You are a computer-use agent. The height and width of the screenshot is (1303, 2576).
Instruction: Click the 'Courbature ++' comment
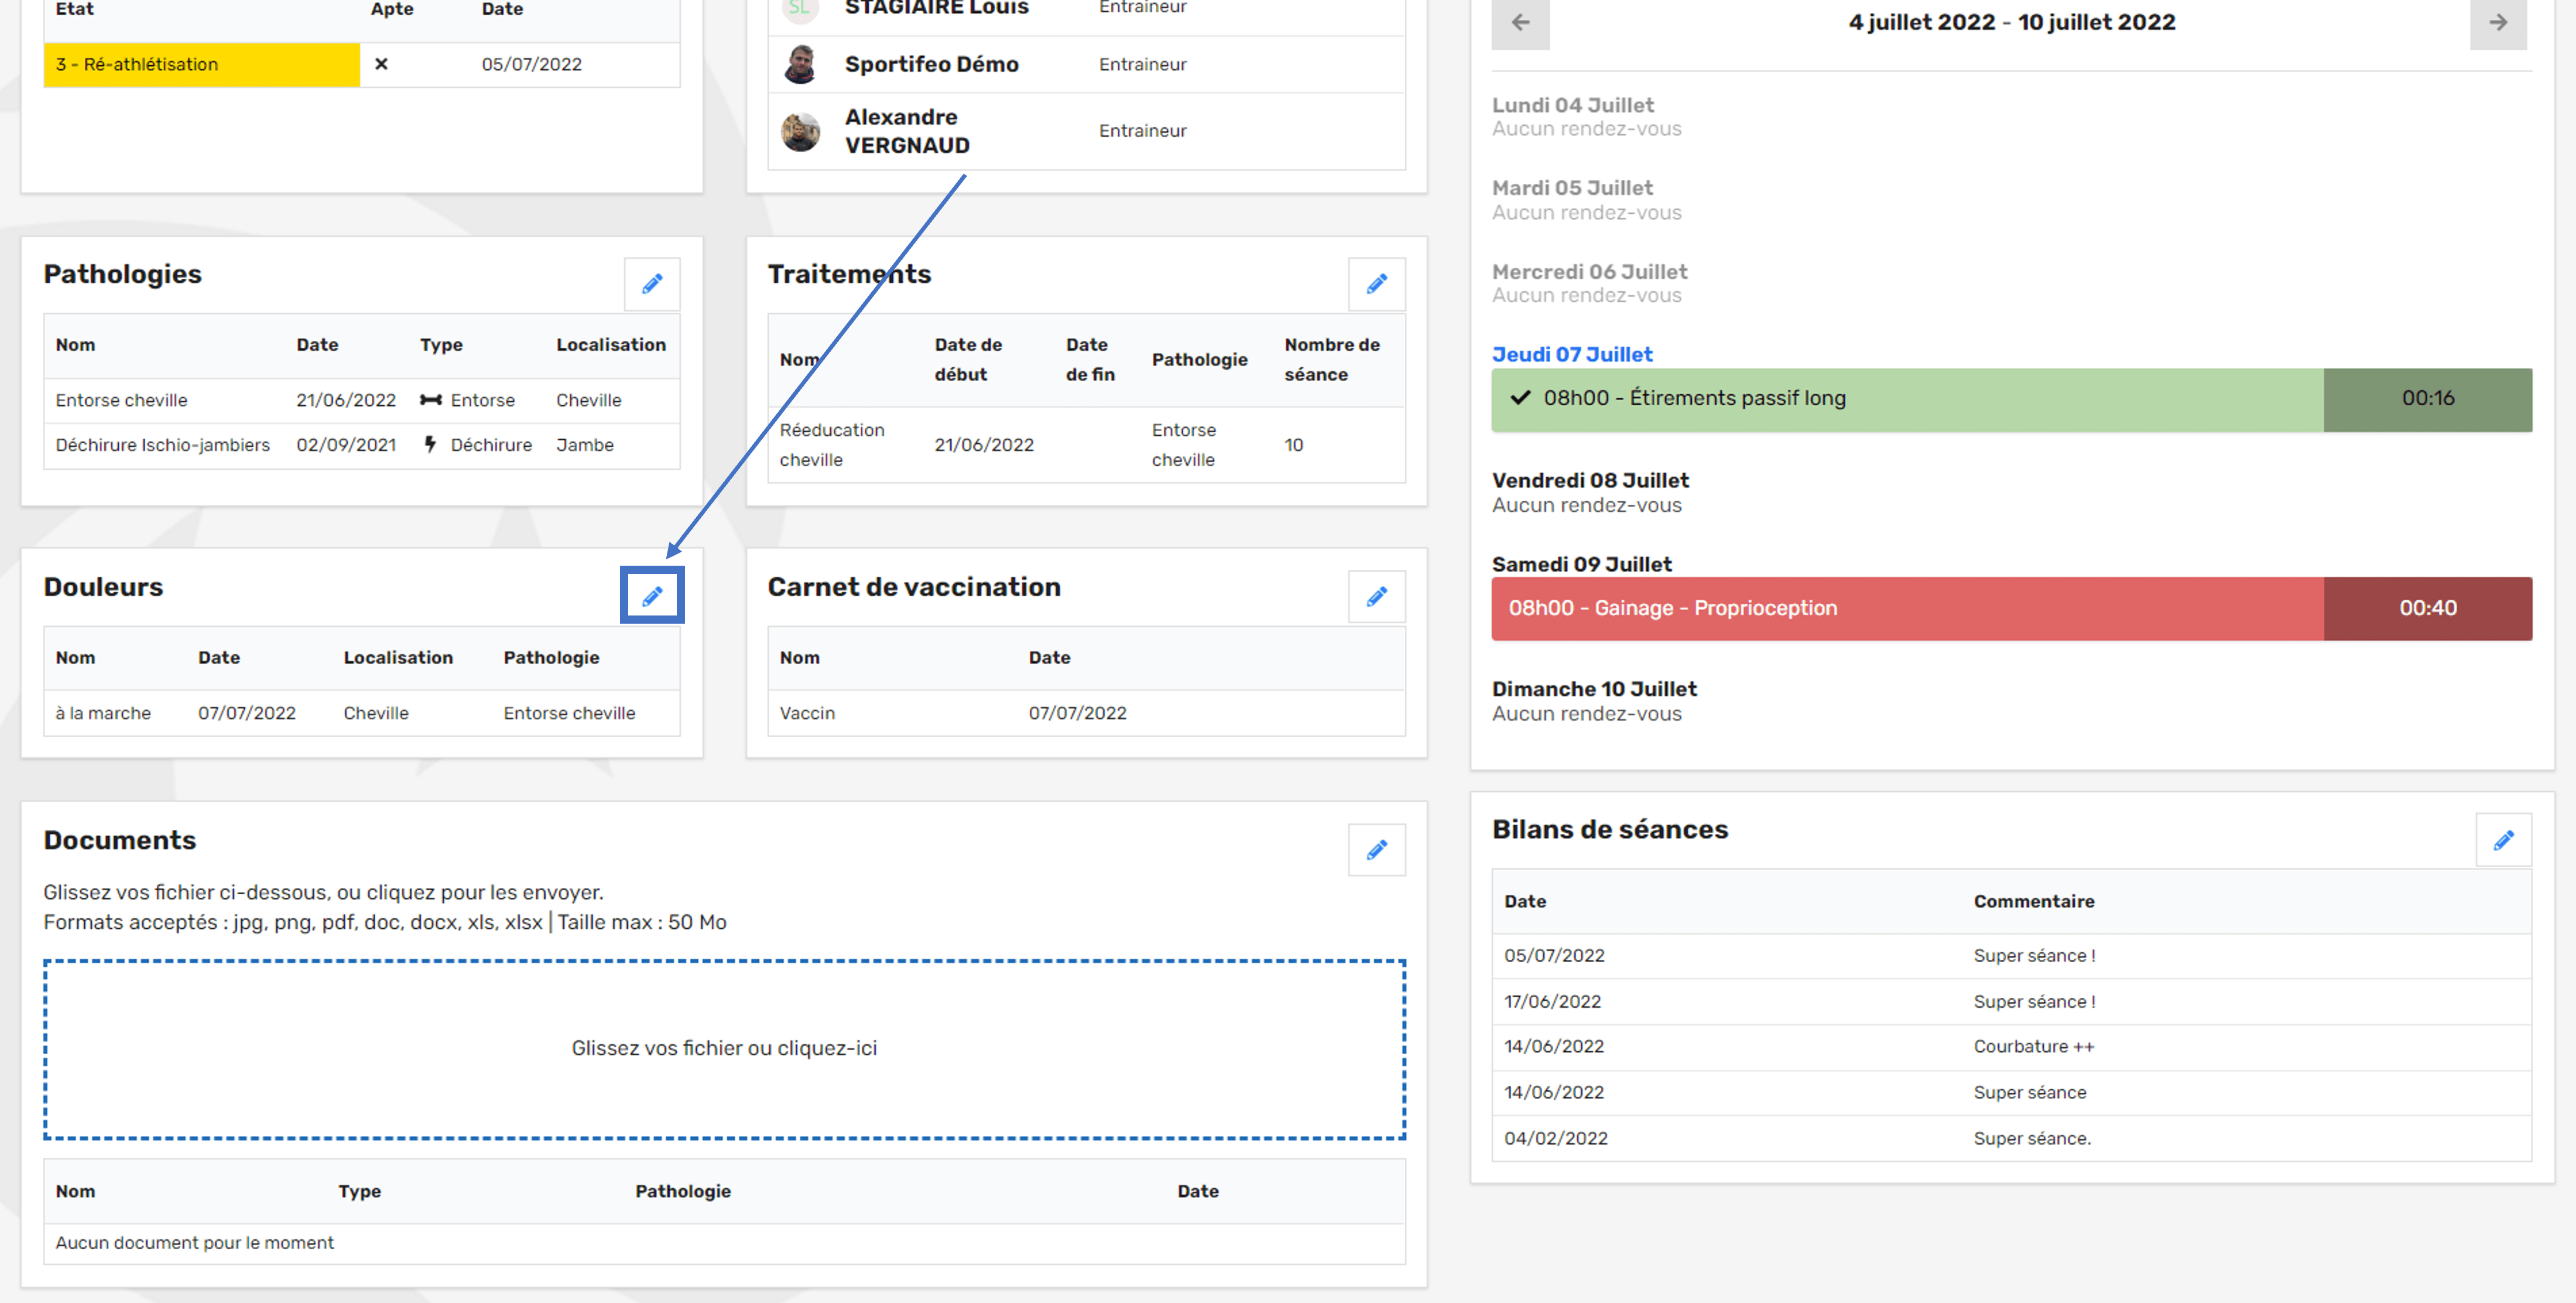[2033, 1047]
